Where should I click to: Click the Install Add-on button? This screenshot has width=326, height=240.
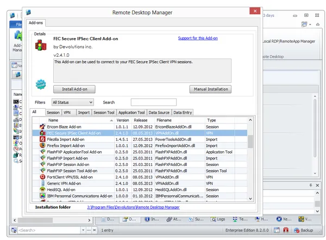tap(74, 89)
